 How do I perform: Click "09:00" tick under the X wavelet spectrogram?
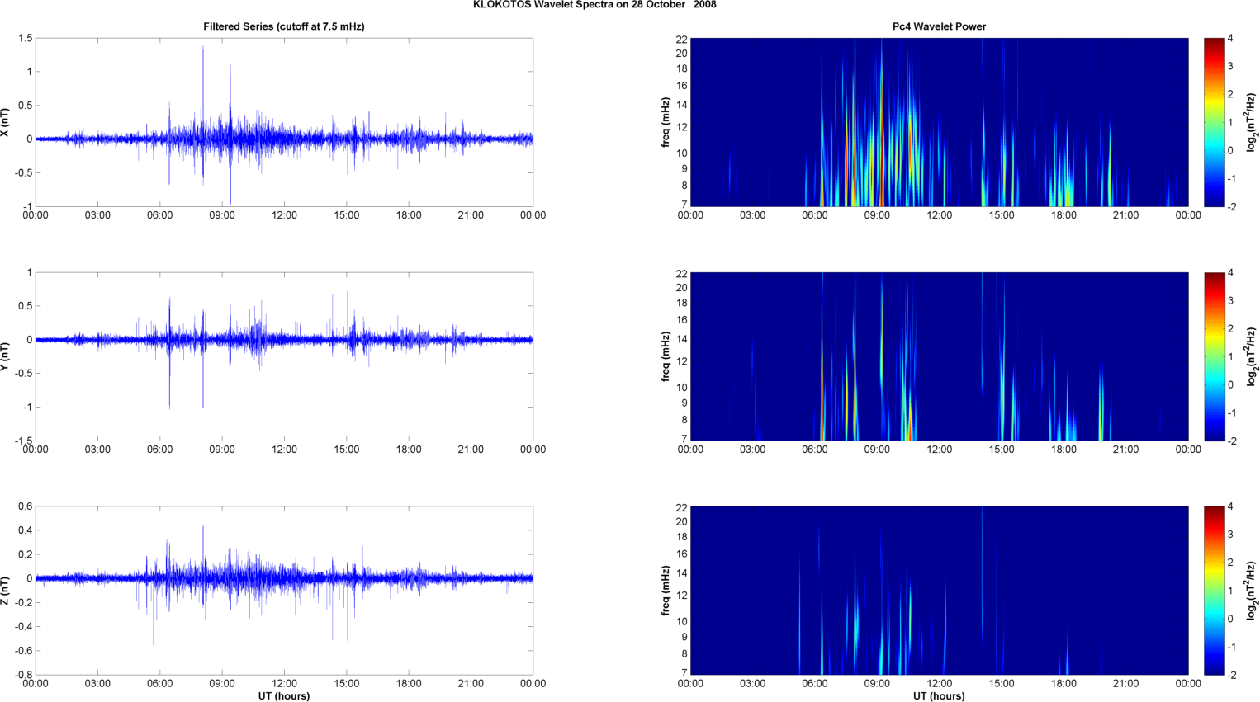(x=877, y=215)
